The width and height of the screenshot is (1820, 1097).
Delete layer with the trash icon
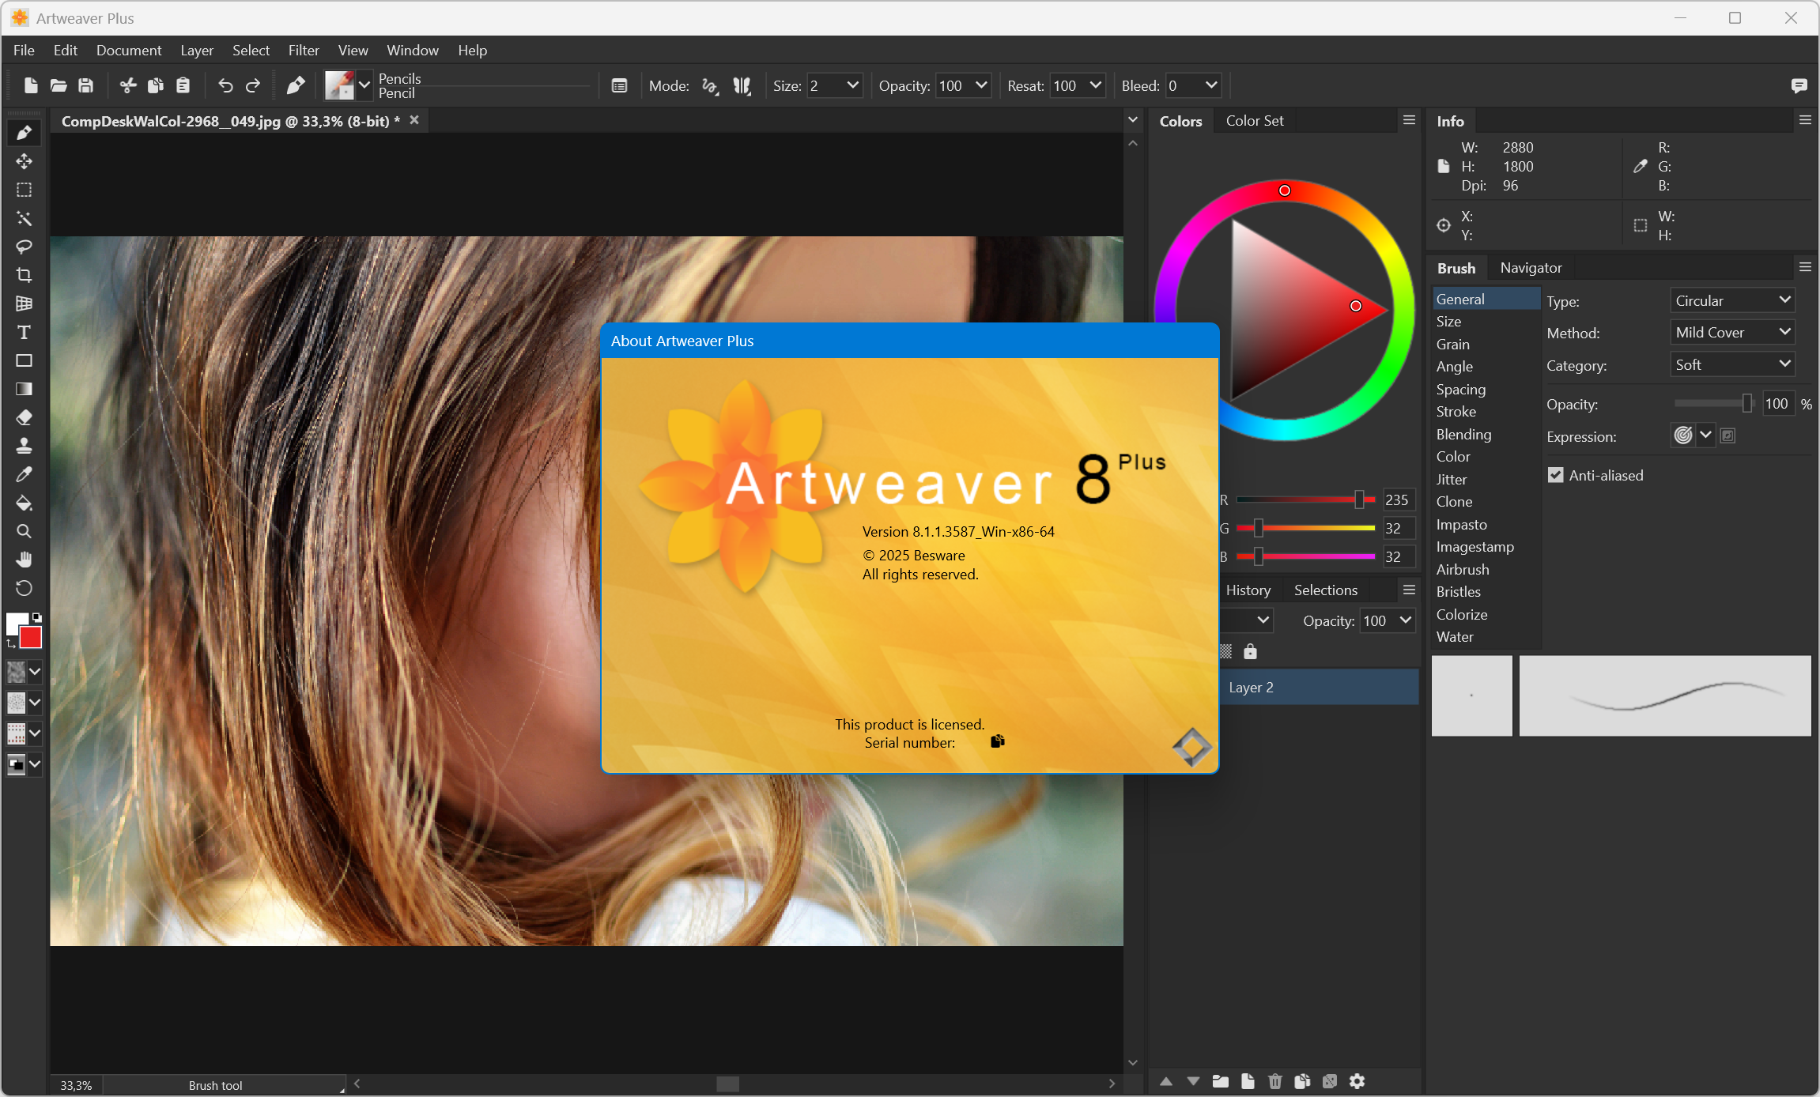pyautogui.click(x=1274, y=1081)
